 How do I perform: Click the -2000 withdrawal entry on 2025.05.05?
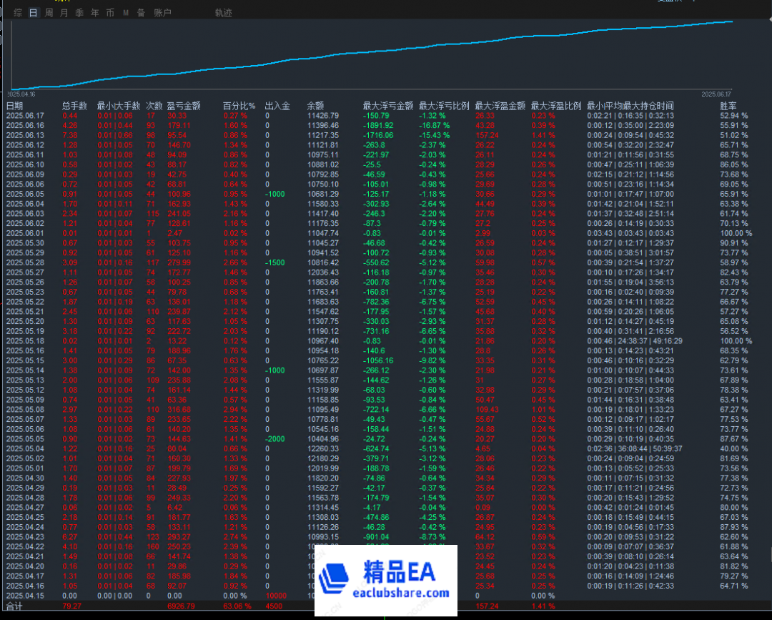click(x=276, y=438)
